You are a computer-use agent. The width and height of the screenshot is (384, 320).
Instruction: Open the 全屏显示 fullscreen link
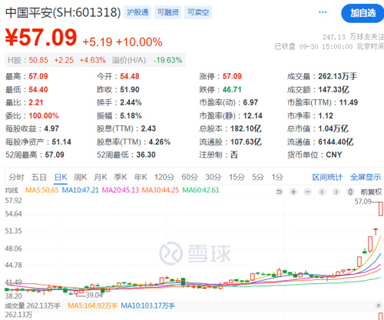click(366, 177)
